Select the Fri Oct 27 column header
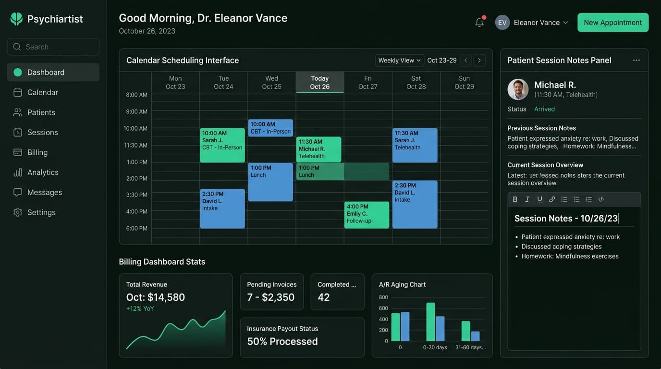 click(368, 82)
